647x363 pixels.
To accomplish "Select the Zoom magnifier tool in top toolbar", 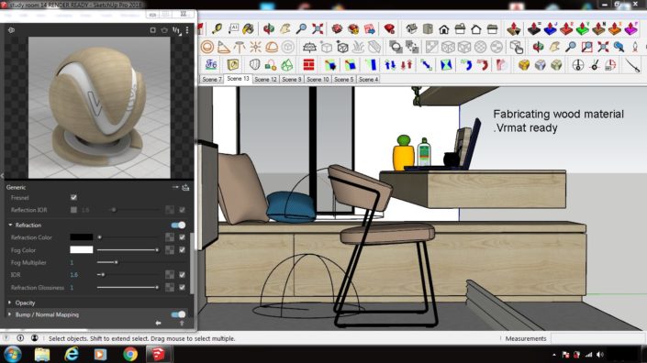I will tap(302, 28).
